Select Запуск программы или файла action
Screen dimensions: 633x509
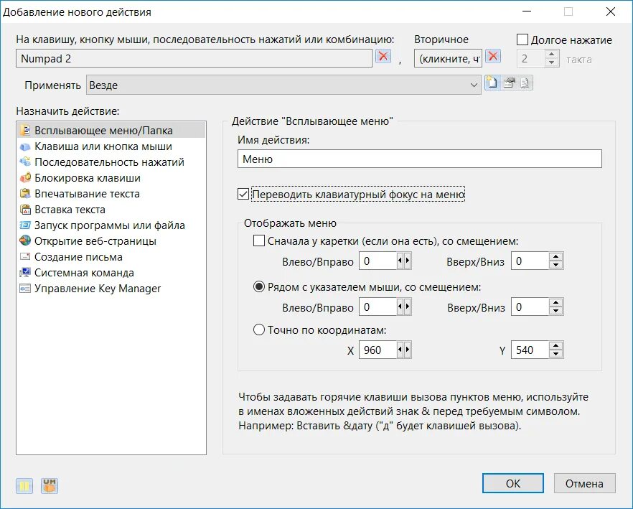(x=111, y=225)
